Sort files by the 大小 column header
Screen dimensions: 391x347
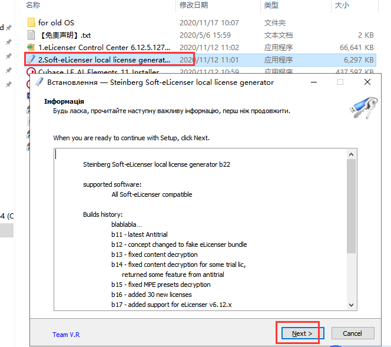tap(342, 5)
